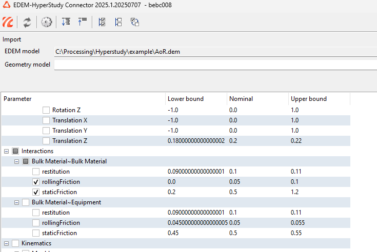Collapse the Interactions tree node
The image size is (377, 252).
7,151
